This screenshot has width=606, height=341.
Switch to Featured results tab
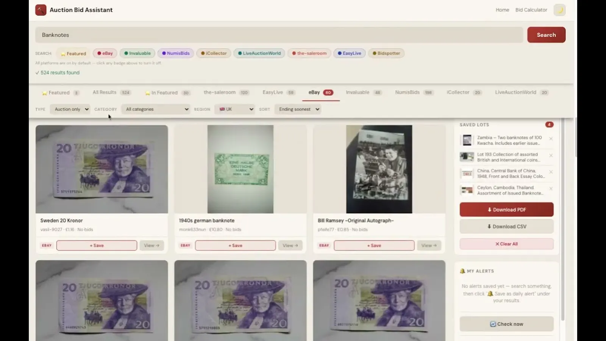point(60,93)
